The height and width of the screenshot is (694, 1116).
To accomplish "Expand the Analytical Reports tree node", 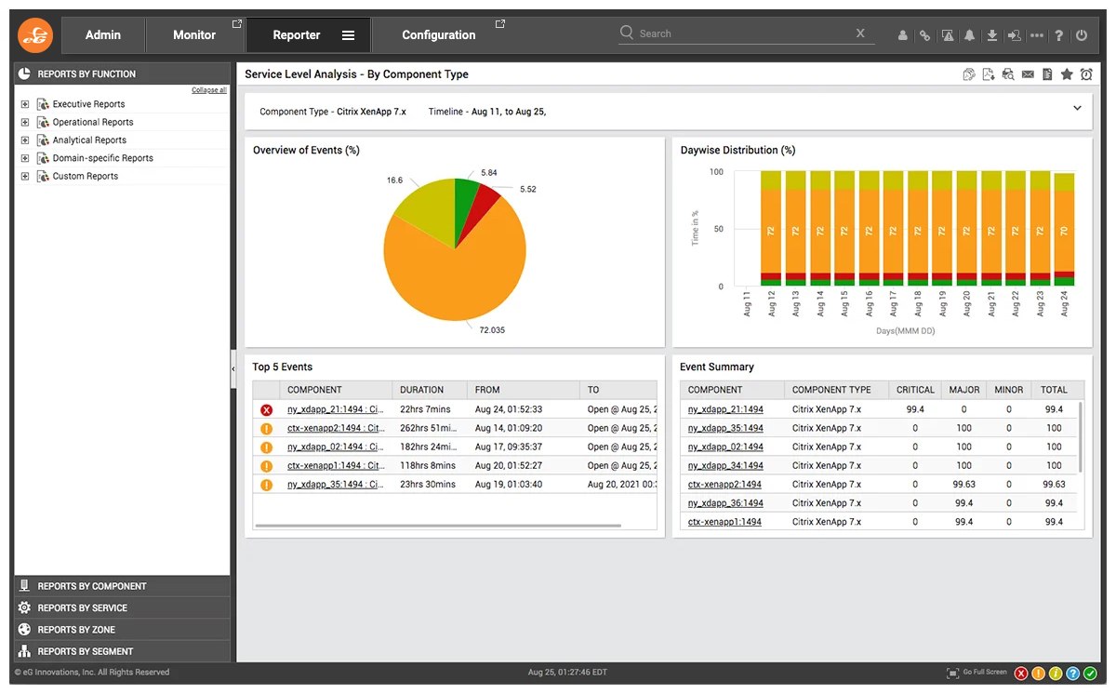I will pos(25,140).
